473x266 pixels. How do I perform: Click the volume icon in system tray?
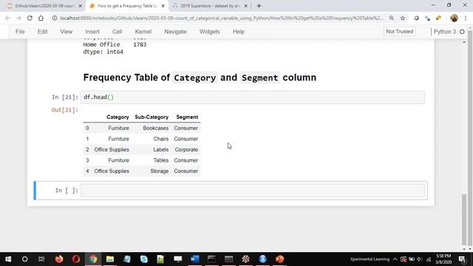(x=419, y=259)
